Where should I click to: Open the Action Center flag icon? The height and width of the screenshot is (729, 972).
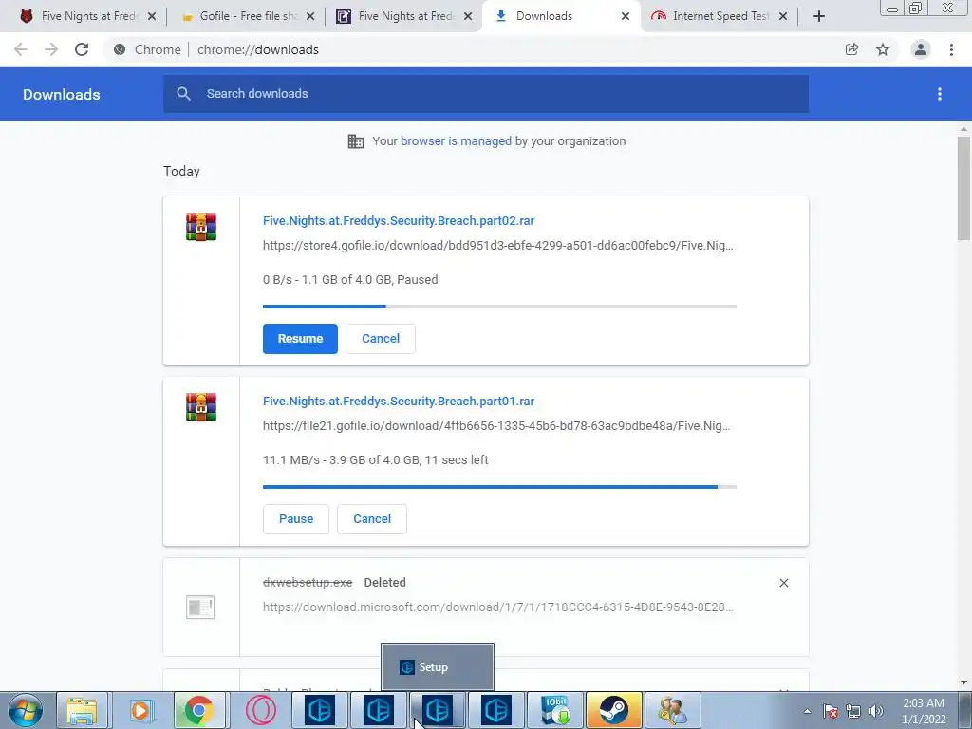831,711
